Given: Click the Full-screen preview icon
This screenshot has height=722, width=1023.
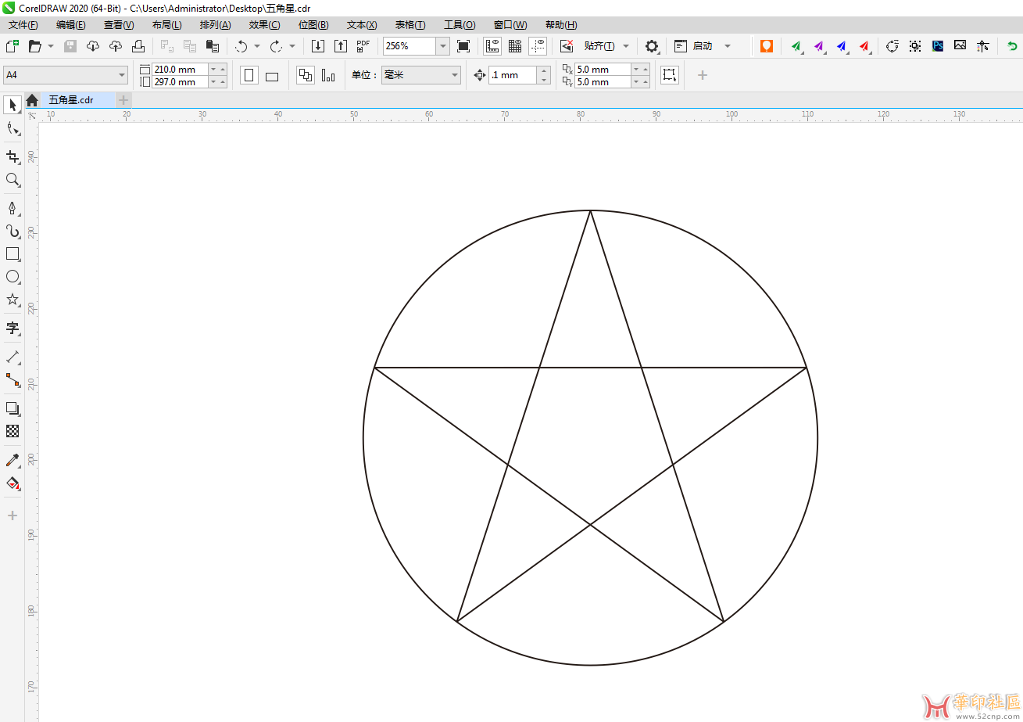Looking at the screenshot, I should point(463,46).
